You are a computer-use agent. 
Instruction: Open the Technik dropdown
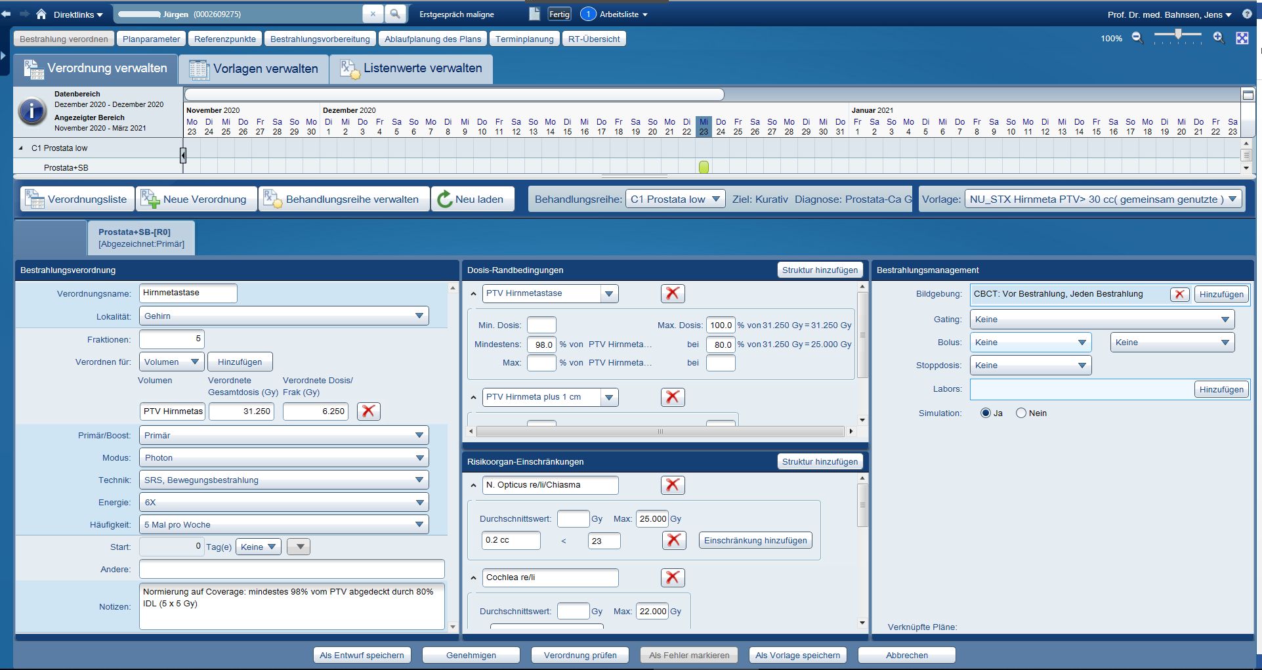(x=419, y=480)
